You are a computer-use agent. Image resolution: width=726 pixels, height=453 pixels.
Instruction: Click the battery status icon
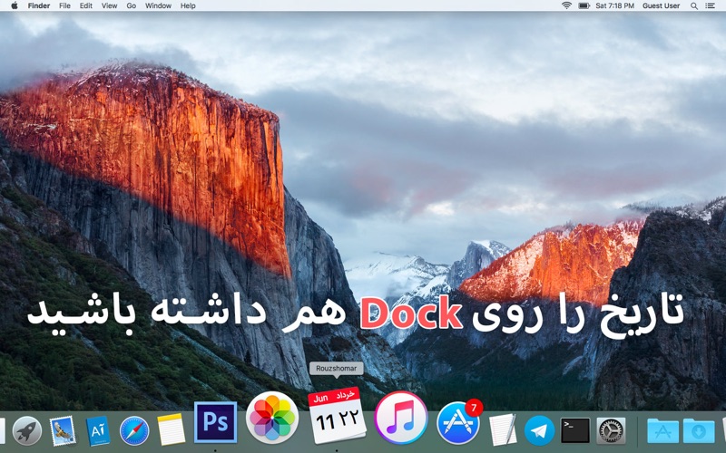tap(584, 5)
